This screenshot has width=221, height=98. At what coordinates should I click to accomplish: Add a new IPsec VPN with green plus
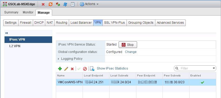coord(60,69)
